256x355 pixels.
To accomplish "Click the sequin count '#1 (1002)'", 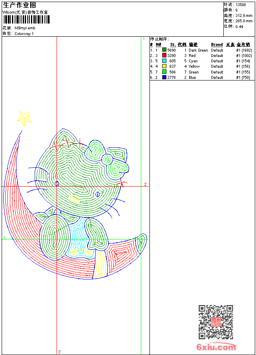I will pyautogui.click(x=244, y=56).
